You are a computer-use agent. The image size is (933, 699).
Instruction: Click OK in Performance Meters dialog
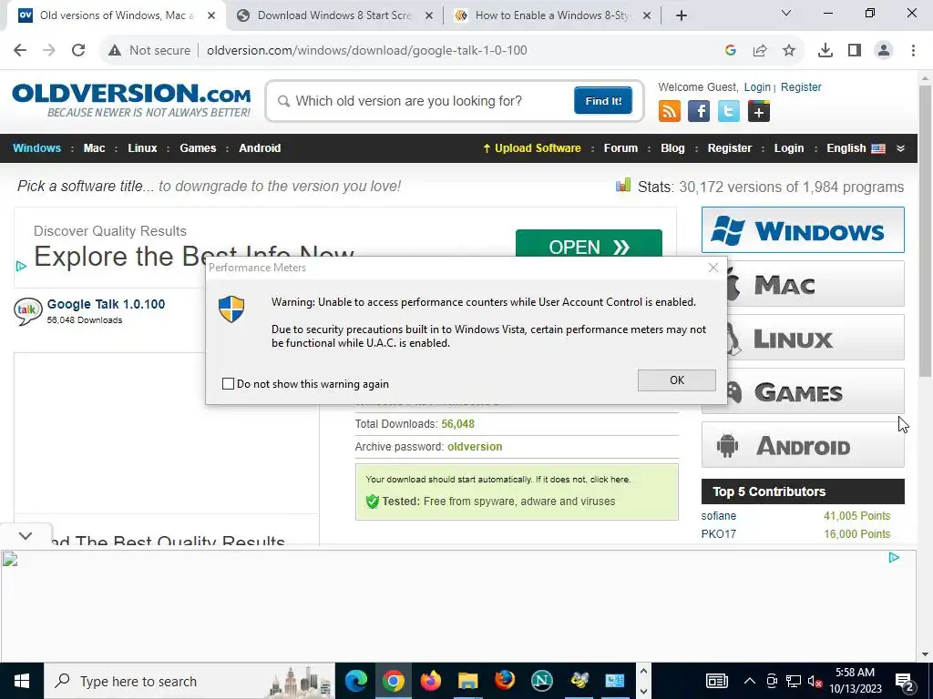(x=677, y=380)
